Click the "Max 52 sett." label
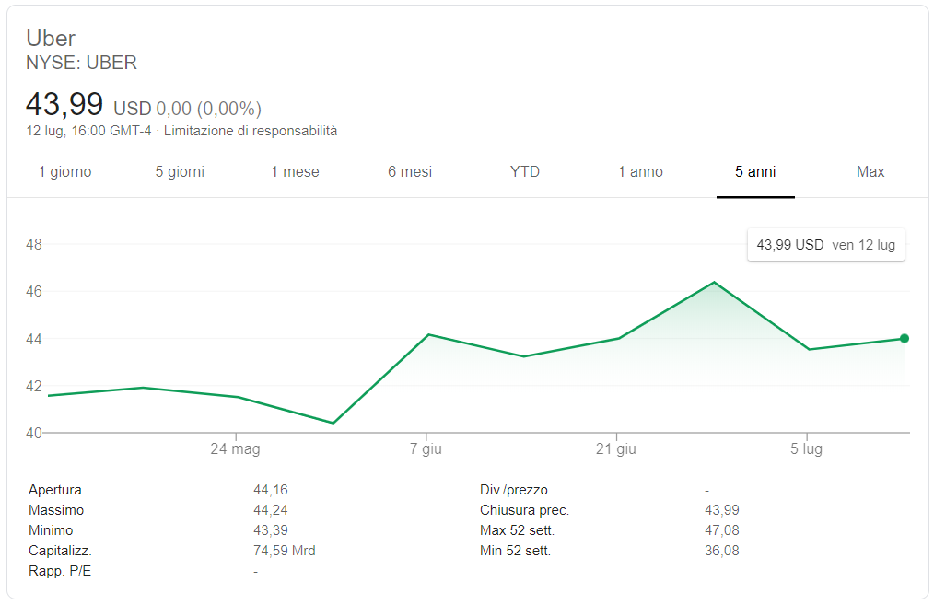 [x=517, y=530]
